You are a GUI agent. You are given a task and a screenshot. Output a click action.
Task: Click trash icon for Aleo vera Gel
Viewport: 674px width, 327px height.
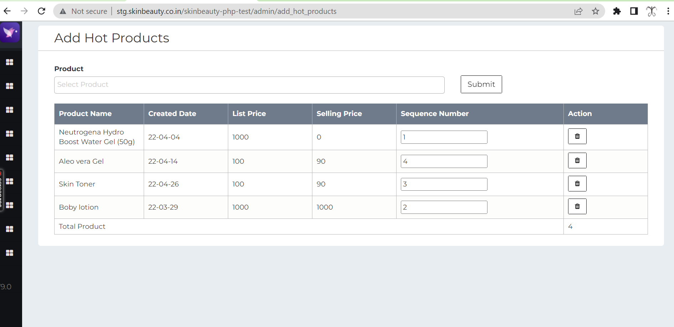tap(577, 160)
